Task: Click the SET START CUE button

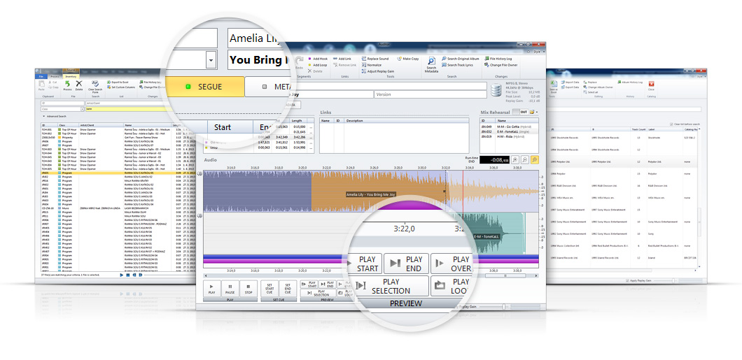Action: [x=269, y=288]
